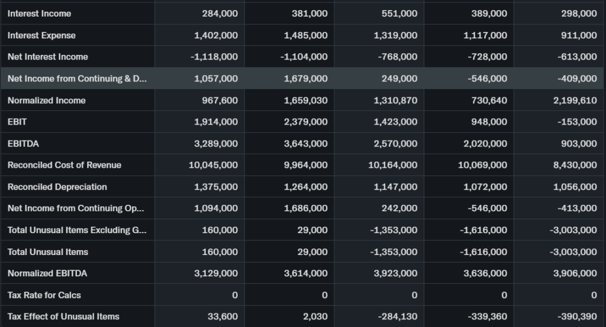Screen dimensions: 606x327
Task: Click the Tax Rate for Calcs label
Action: click(x=44, y=295)
